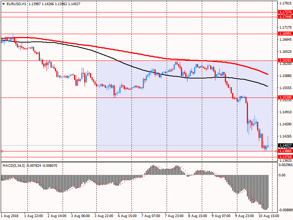Click the 1 Aug 2018 date label

pyautogui.click(x=10, y=216)
